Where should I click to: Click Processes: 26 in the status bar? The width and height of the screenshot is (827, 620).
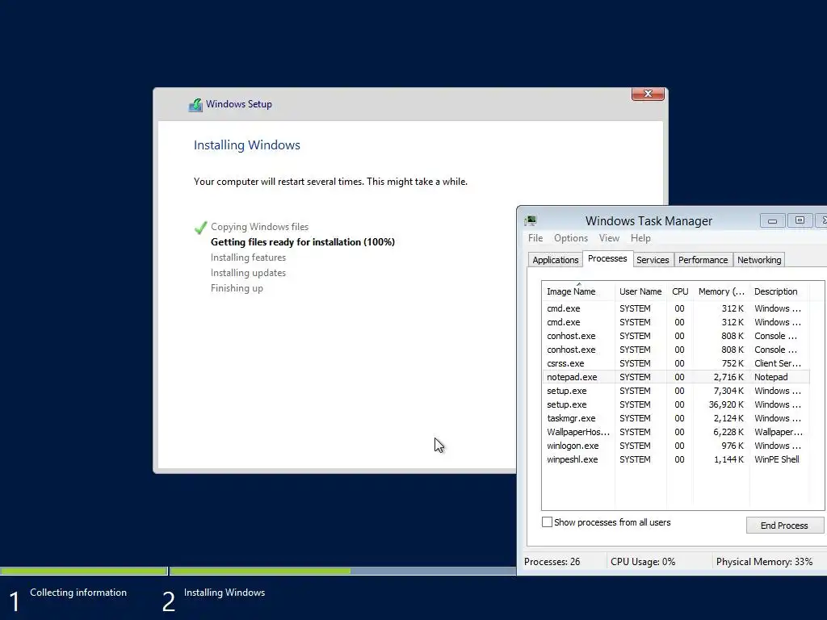point(552,562)
